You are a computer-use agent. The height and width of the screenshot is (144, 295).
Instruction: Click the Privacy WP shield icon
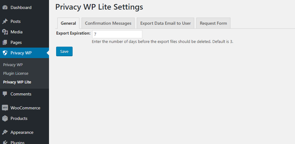(x=5, y=53)
